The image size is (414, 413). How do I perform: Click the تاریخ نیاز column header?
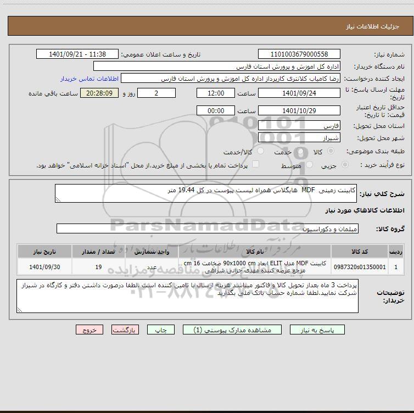point(44,252)
